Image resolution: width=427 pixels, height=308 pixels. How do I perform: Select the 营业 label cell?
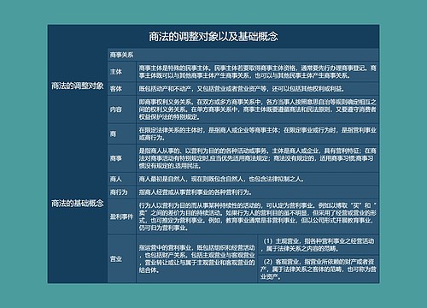point(122,259)
